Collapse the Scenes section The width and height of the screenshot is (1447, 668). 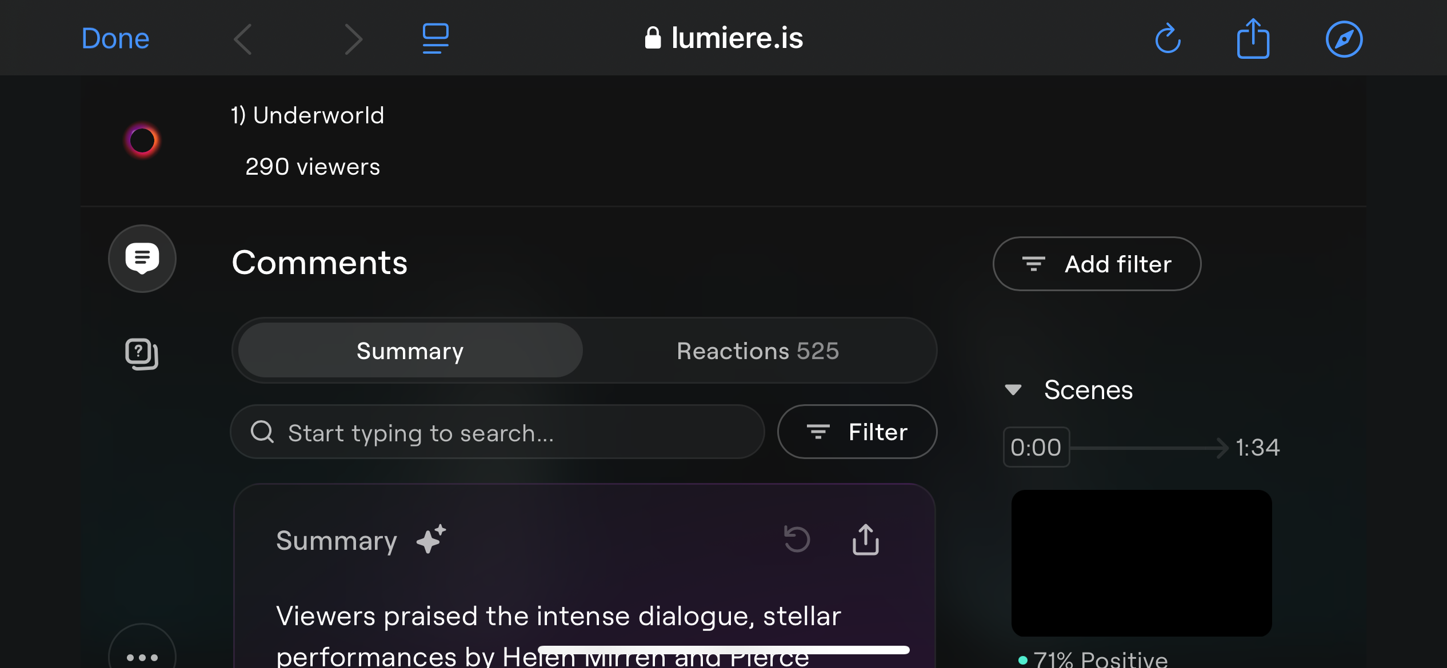click(x=1013, y=390)
